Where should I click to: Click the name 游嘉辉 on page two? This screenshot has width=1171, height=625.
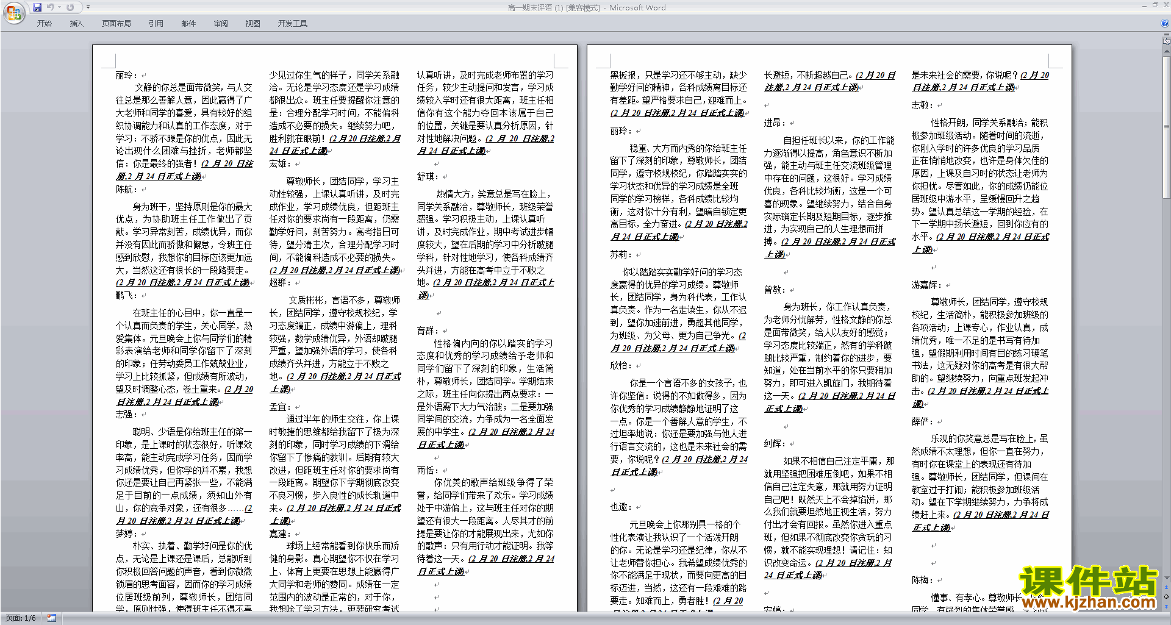pyautogui.click(x=924, y=285)
